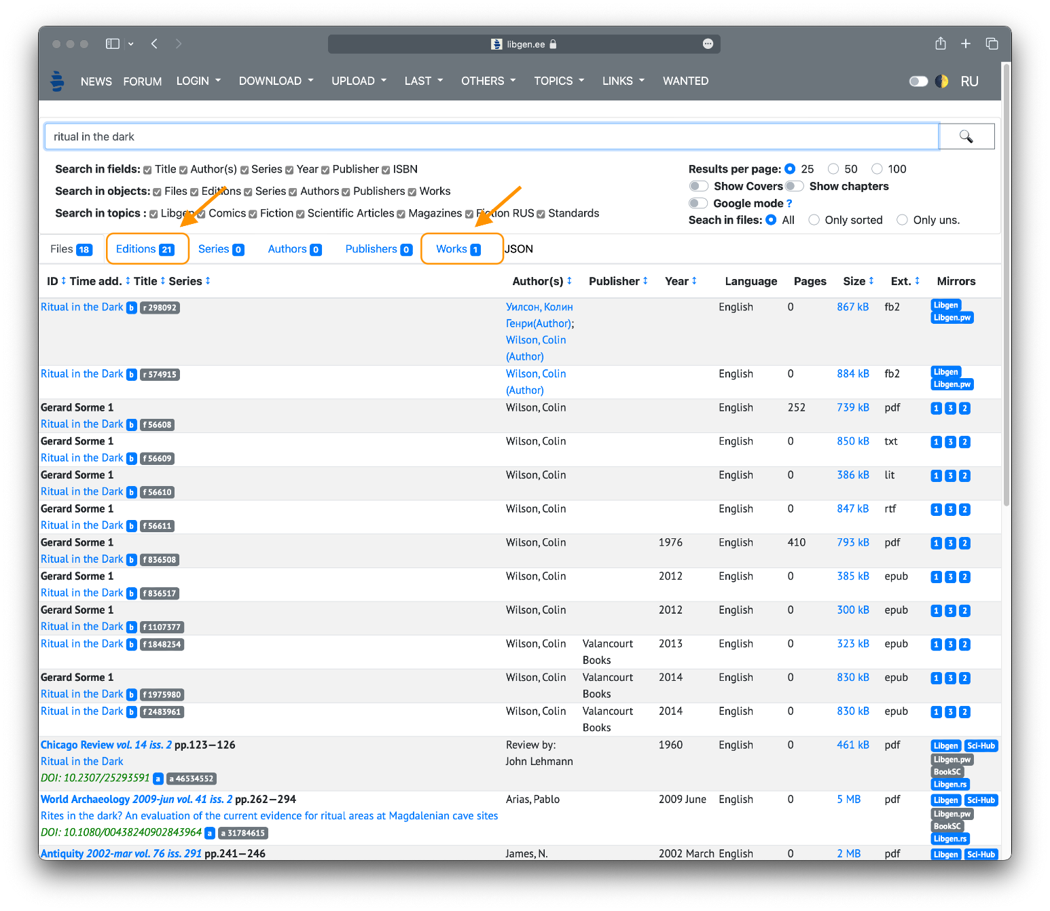Uncheck the ISBN search field checkbox
This screenshot has height=911, width=1050.
386,170
